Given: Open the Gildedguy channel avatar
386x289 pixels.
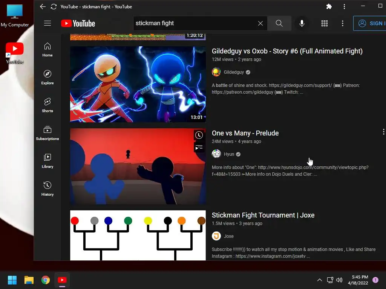Looking at the screenshot, I should (x=216, y=72).
